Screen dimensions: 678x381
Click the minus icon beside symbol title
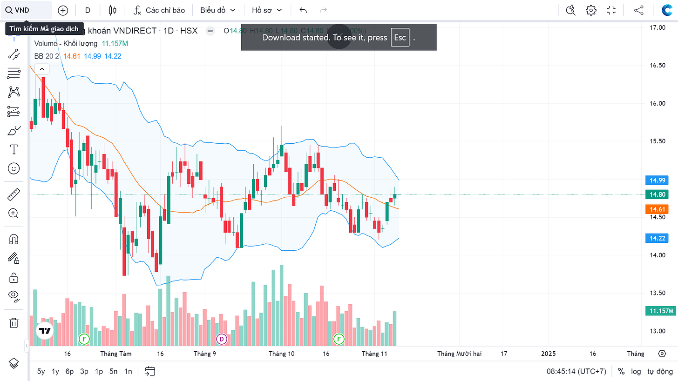point(210,31)
